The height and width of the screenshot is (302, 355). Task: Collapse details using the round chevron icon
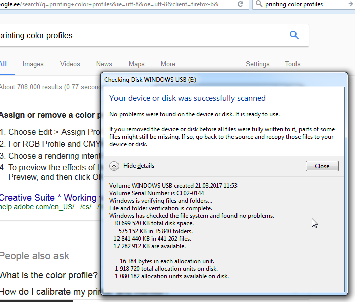[114, 166]
